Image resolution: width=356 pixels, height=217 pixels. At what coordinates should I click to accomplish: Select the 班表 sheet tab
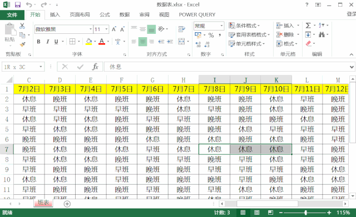[43, 203]
